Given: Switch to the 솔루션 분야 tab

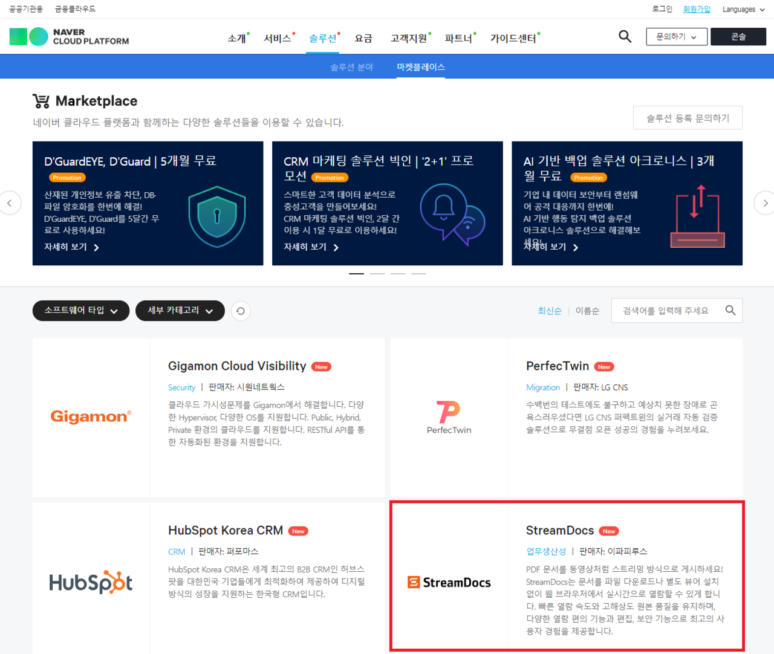Looking at the screenshot, I should click(x=352, y=67).
